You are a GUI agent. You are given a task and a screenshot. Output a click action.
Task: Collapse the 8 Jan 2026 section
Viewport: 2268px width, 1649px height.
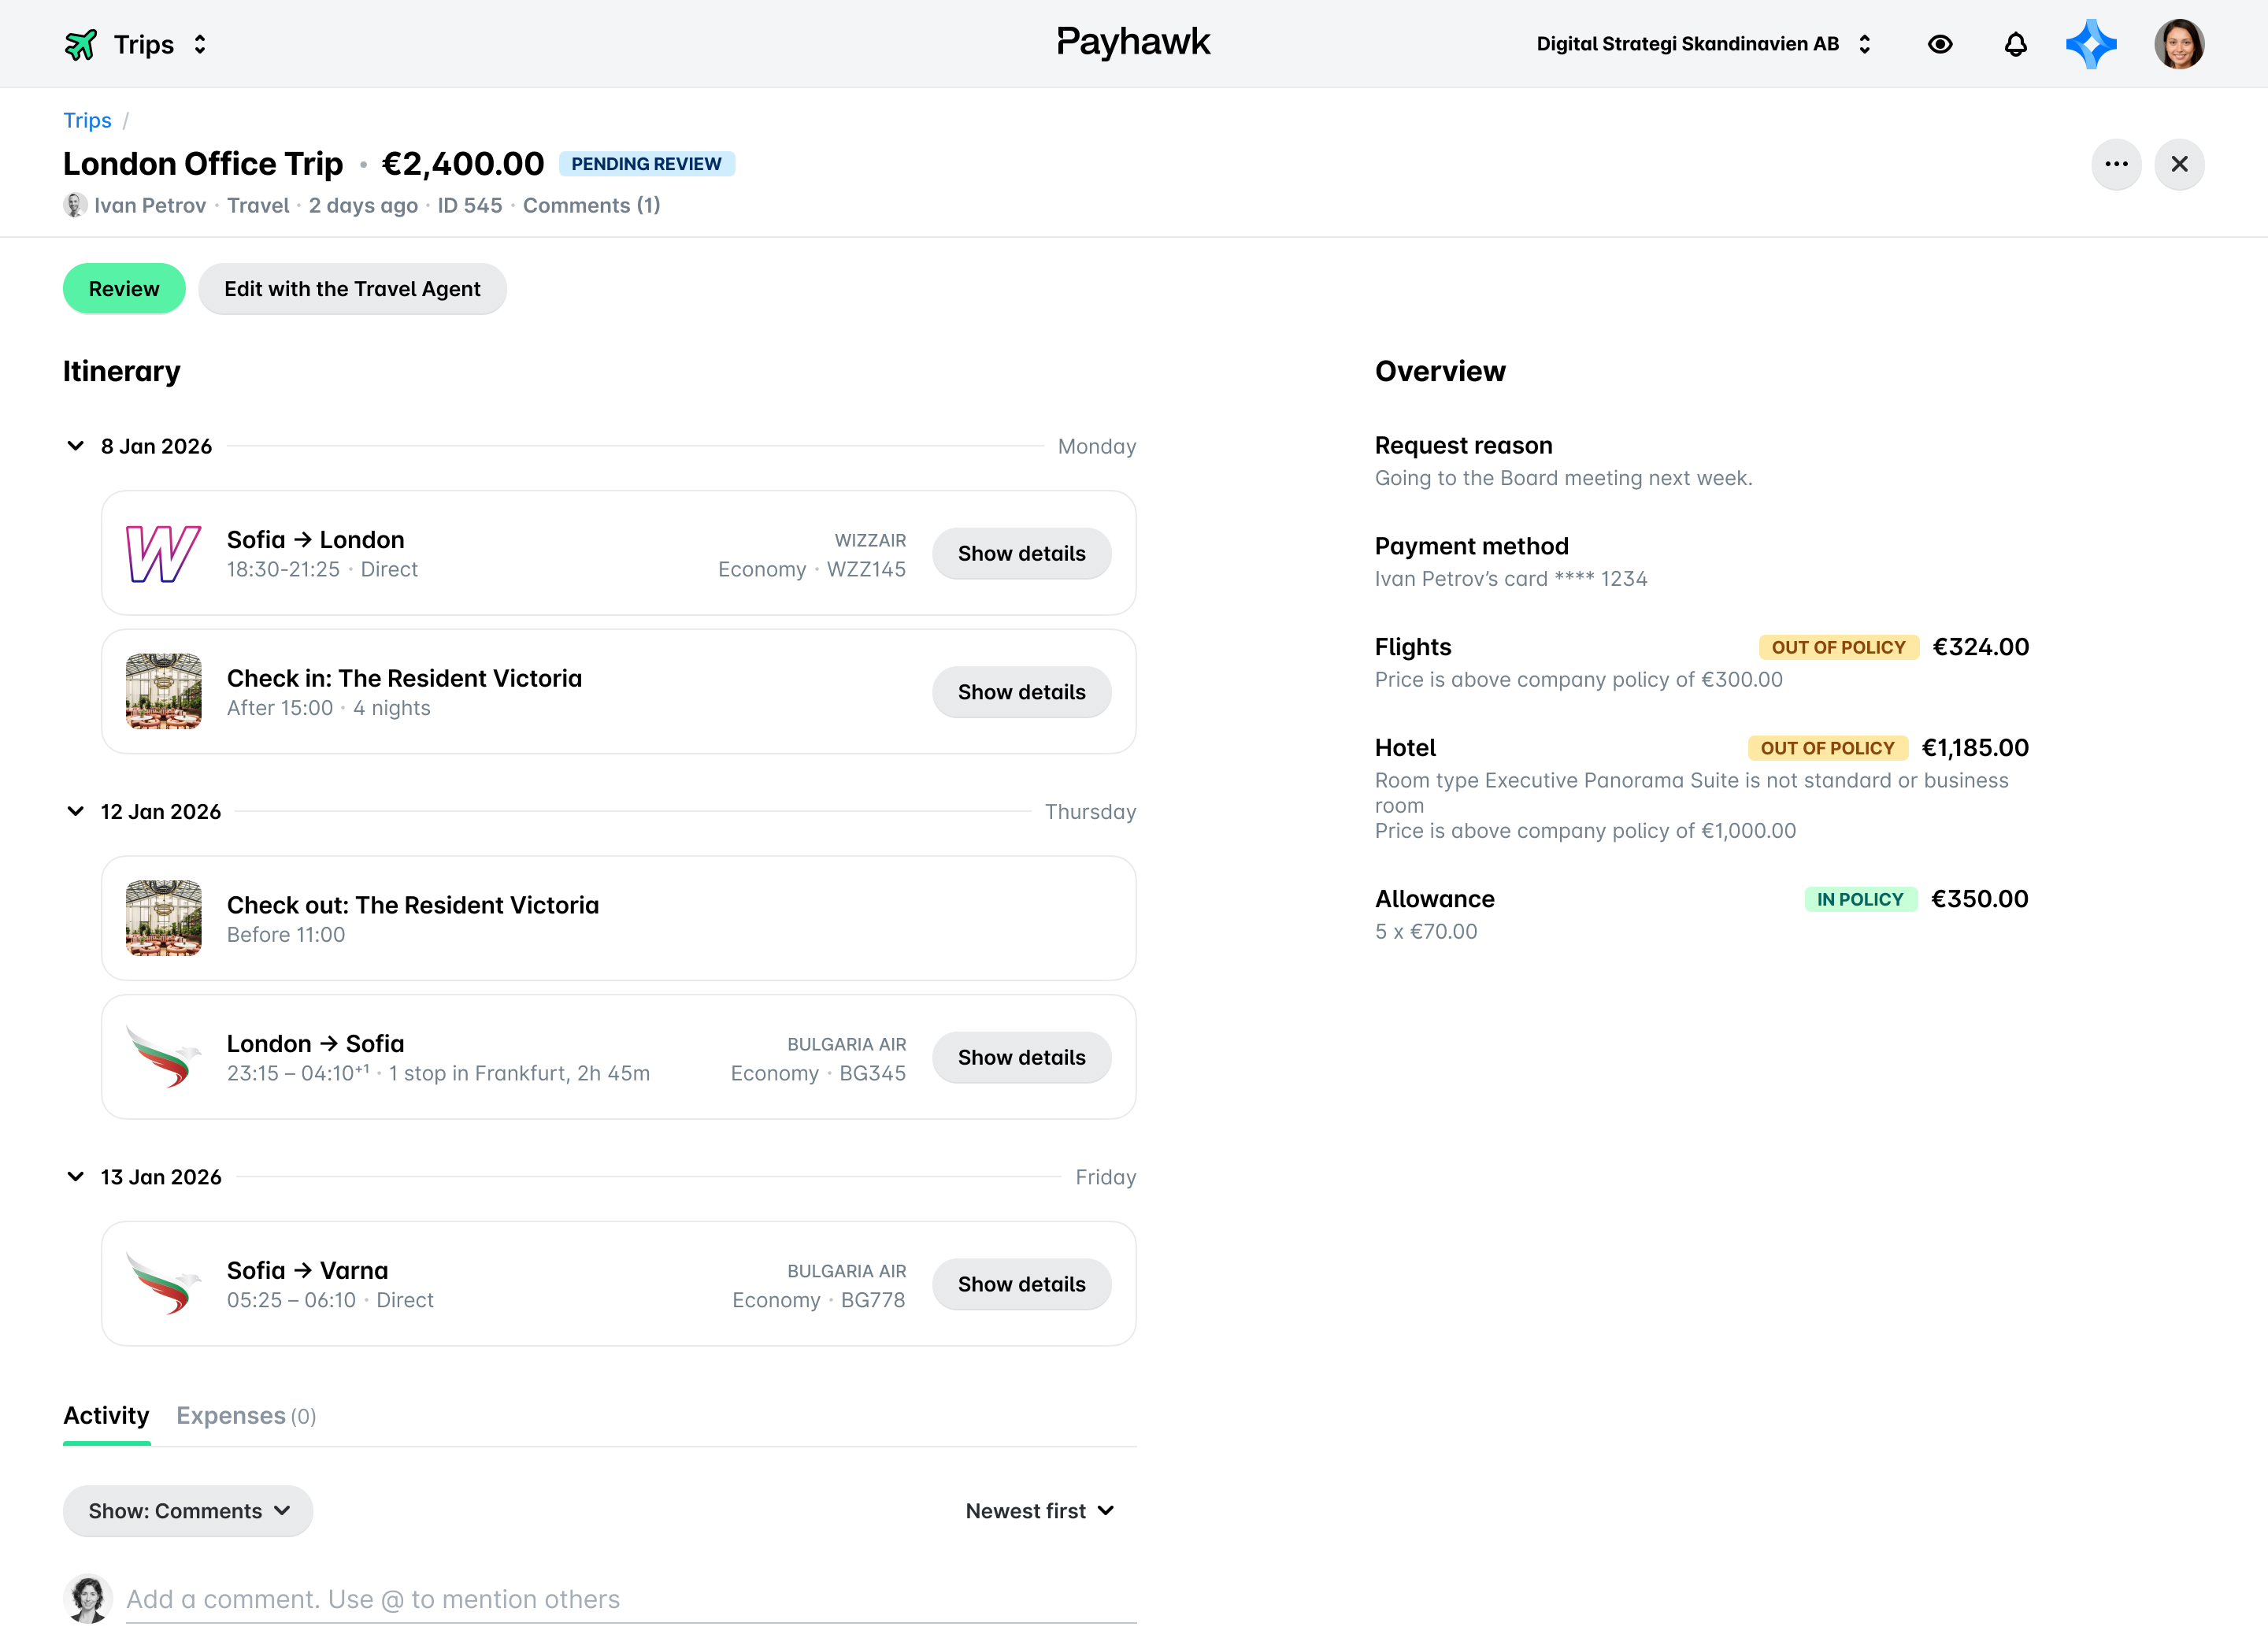pos(75,446)
